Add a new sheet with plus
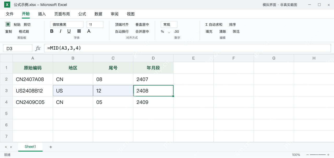 point(51,147)
